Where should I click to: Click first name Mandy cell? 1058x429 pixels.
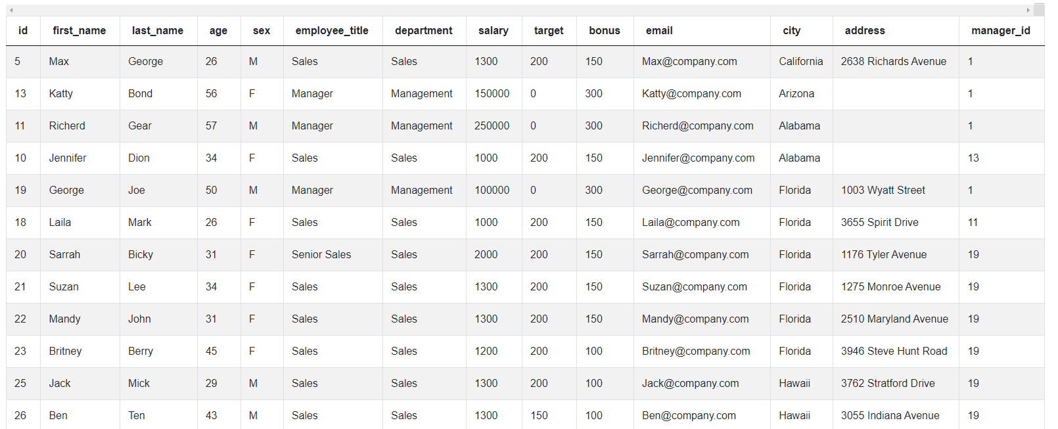tap(80, 319)
